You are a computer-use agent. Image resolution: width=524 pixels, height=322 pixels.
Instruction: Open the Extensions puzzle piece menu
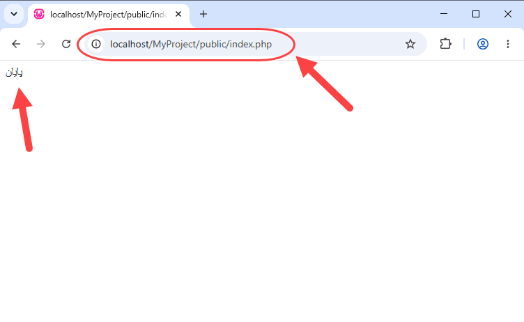tap(445, 44)
